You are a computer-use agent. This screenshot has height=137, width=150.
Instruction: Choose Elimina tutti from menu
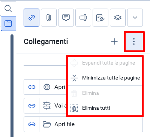pyautogui.click(x=105, y=108)
